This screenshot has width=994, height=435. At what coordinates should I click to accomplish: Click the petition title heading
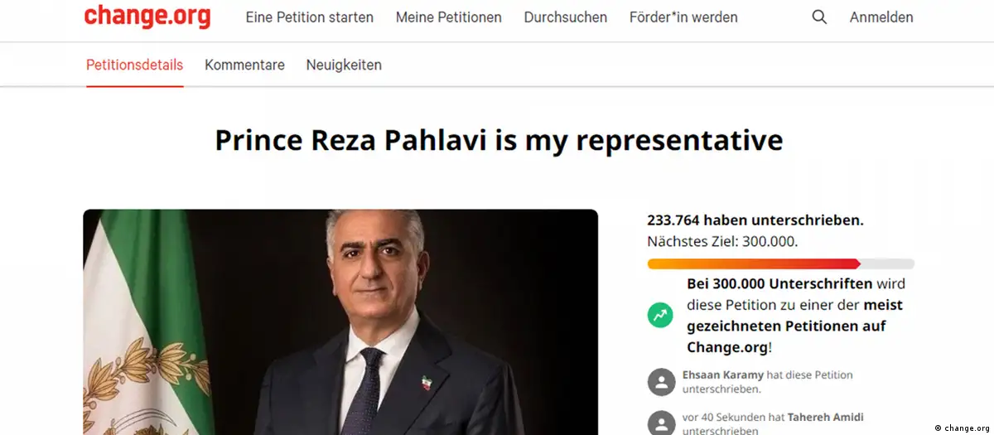(499, 140)
